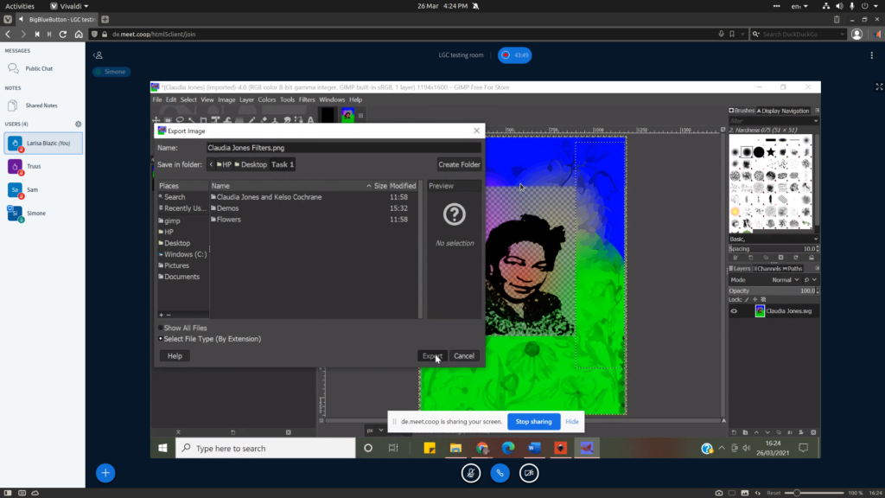Open Public Chat in BigBlueButton
This screenshot has width=885, height=498.
[39, 69]
